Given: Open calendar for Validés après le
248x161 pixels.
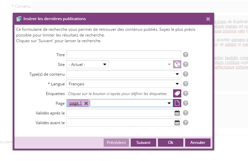Looking at the screenshot, I should 177,113.
